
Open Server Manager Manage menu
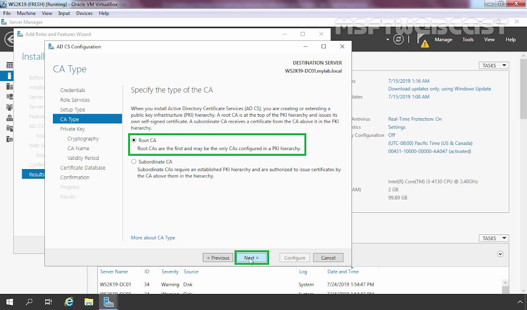tap(443, 39)
